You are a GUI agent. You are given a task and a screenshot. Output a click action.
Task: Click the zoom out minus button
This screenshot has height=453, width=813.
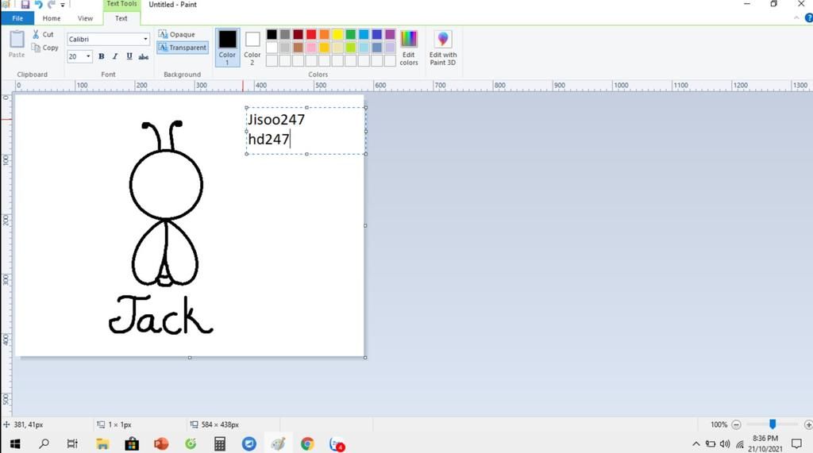[736, 424]
